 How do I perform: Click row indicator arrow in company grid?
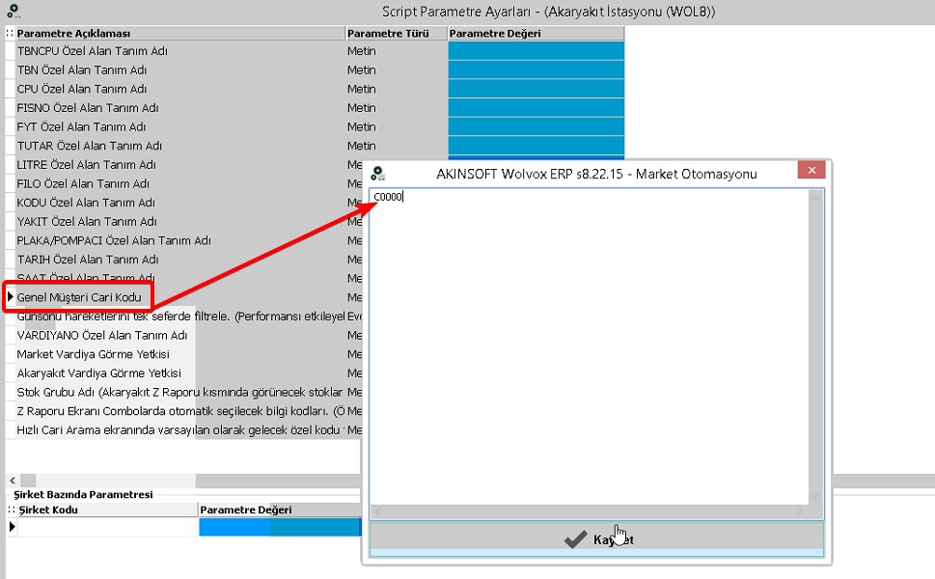tap(12, 527)
